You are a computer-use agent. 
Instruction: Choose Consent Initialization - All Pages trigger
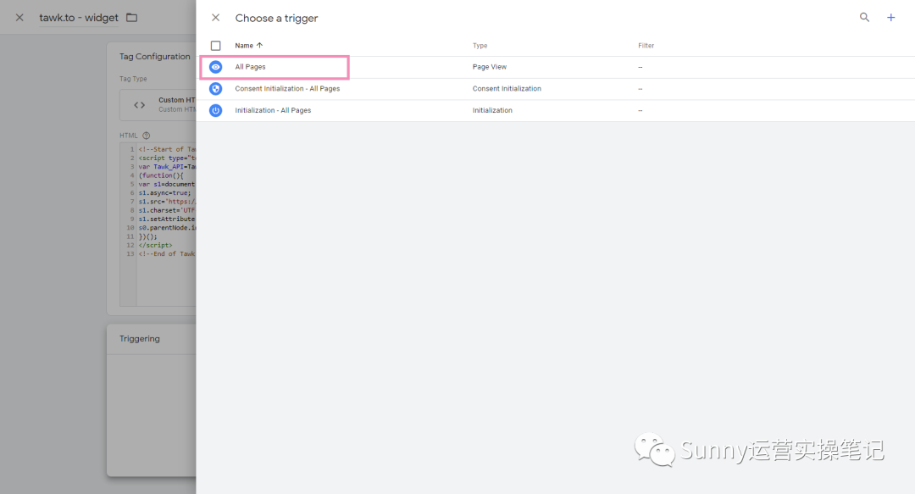pyautogui.click(x=287, y=89)
